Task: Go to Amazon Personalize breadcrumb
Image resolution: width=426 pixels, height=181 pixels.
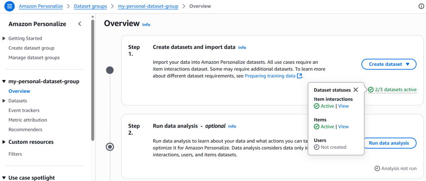Action: point(41,6)
